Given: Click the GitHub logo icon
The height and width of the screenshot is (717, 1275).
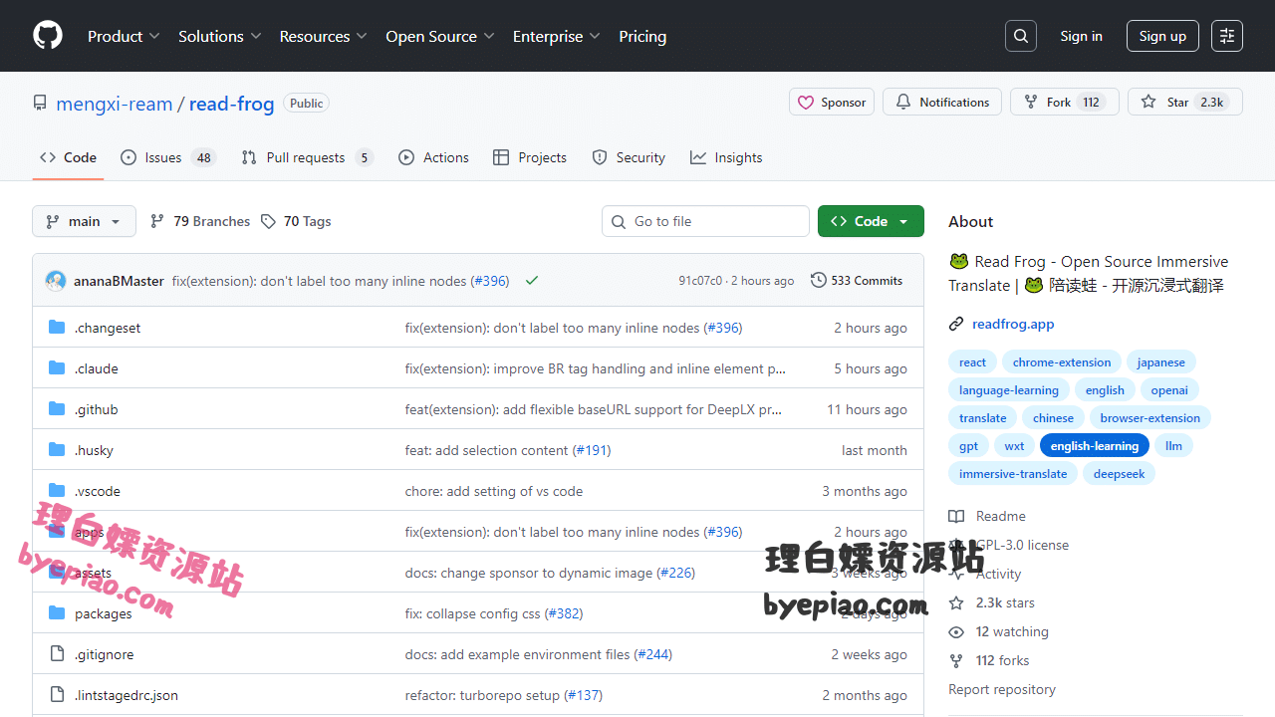Looking at the screenshot, I should coord(48,36).
